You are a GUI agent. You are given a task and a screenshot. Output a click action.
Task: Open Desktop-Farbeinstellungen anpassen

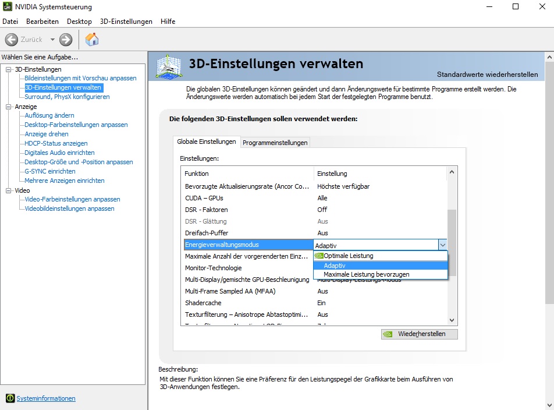76,125
